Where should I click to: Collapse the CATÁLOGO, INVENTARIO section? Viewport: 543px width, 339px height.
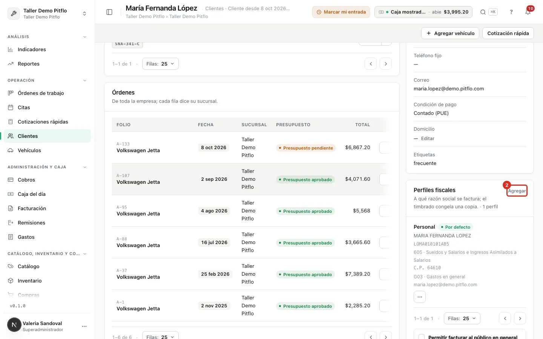click(x=85, y=254)
